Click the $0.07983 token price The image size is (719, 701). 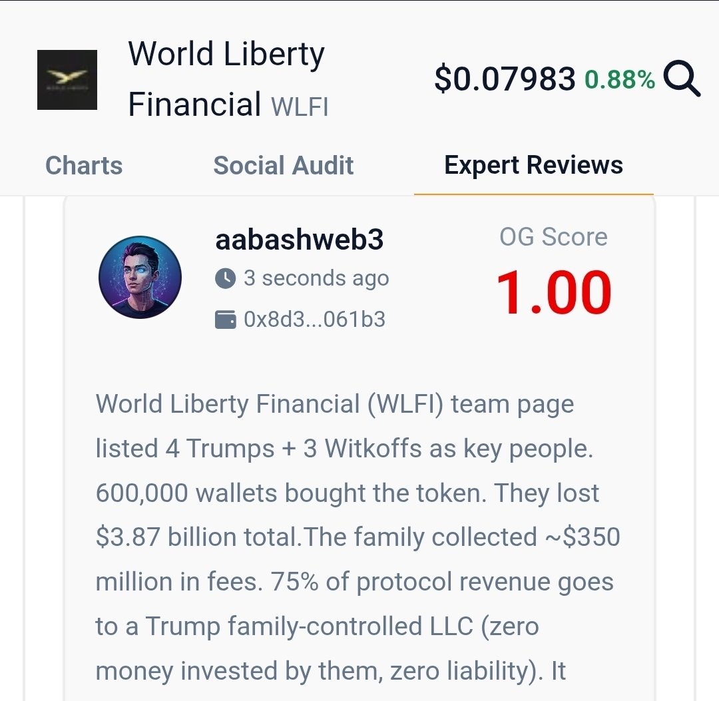[x=505, y=80]
